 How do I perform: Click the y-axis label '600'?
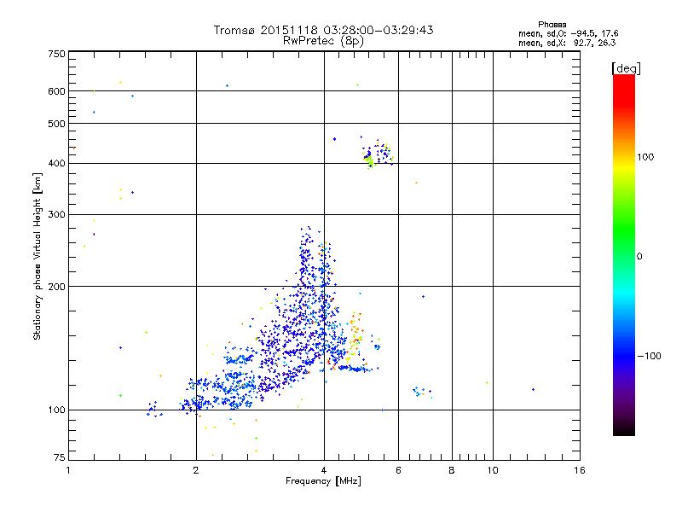pyautogui.click(x=56, y=91)
